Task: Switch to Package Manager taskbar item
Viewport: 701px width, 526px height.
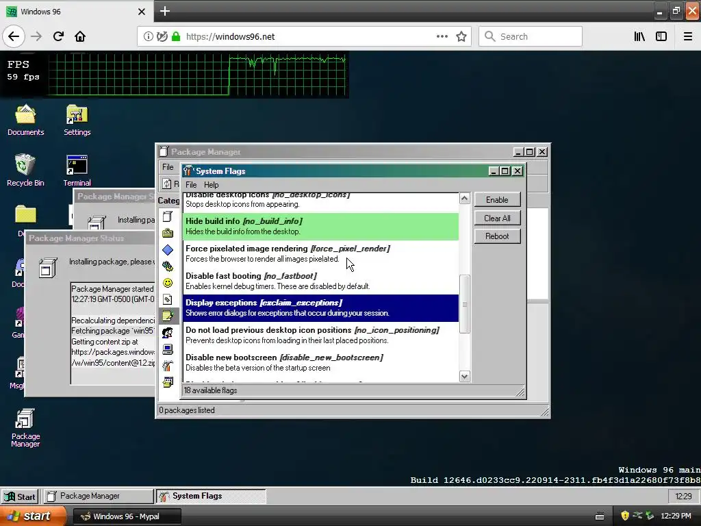Action: [x=99, y=496]
